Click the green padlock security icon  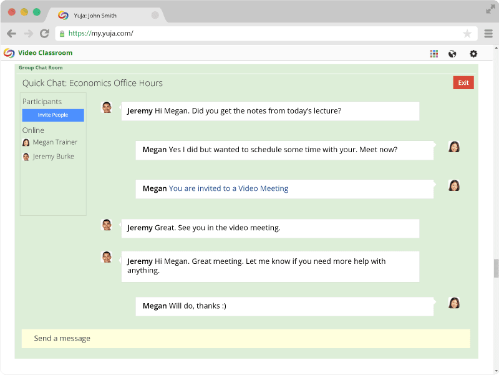click(62, 34)
